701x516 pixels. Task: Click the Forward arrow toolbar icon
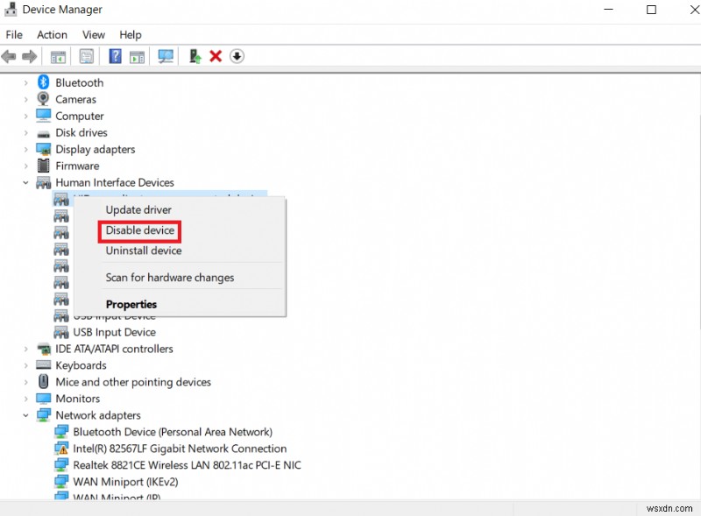pos(30,56)
